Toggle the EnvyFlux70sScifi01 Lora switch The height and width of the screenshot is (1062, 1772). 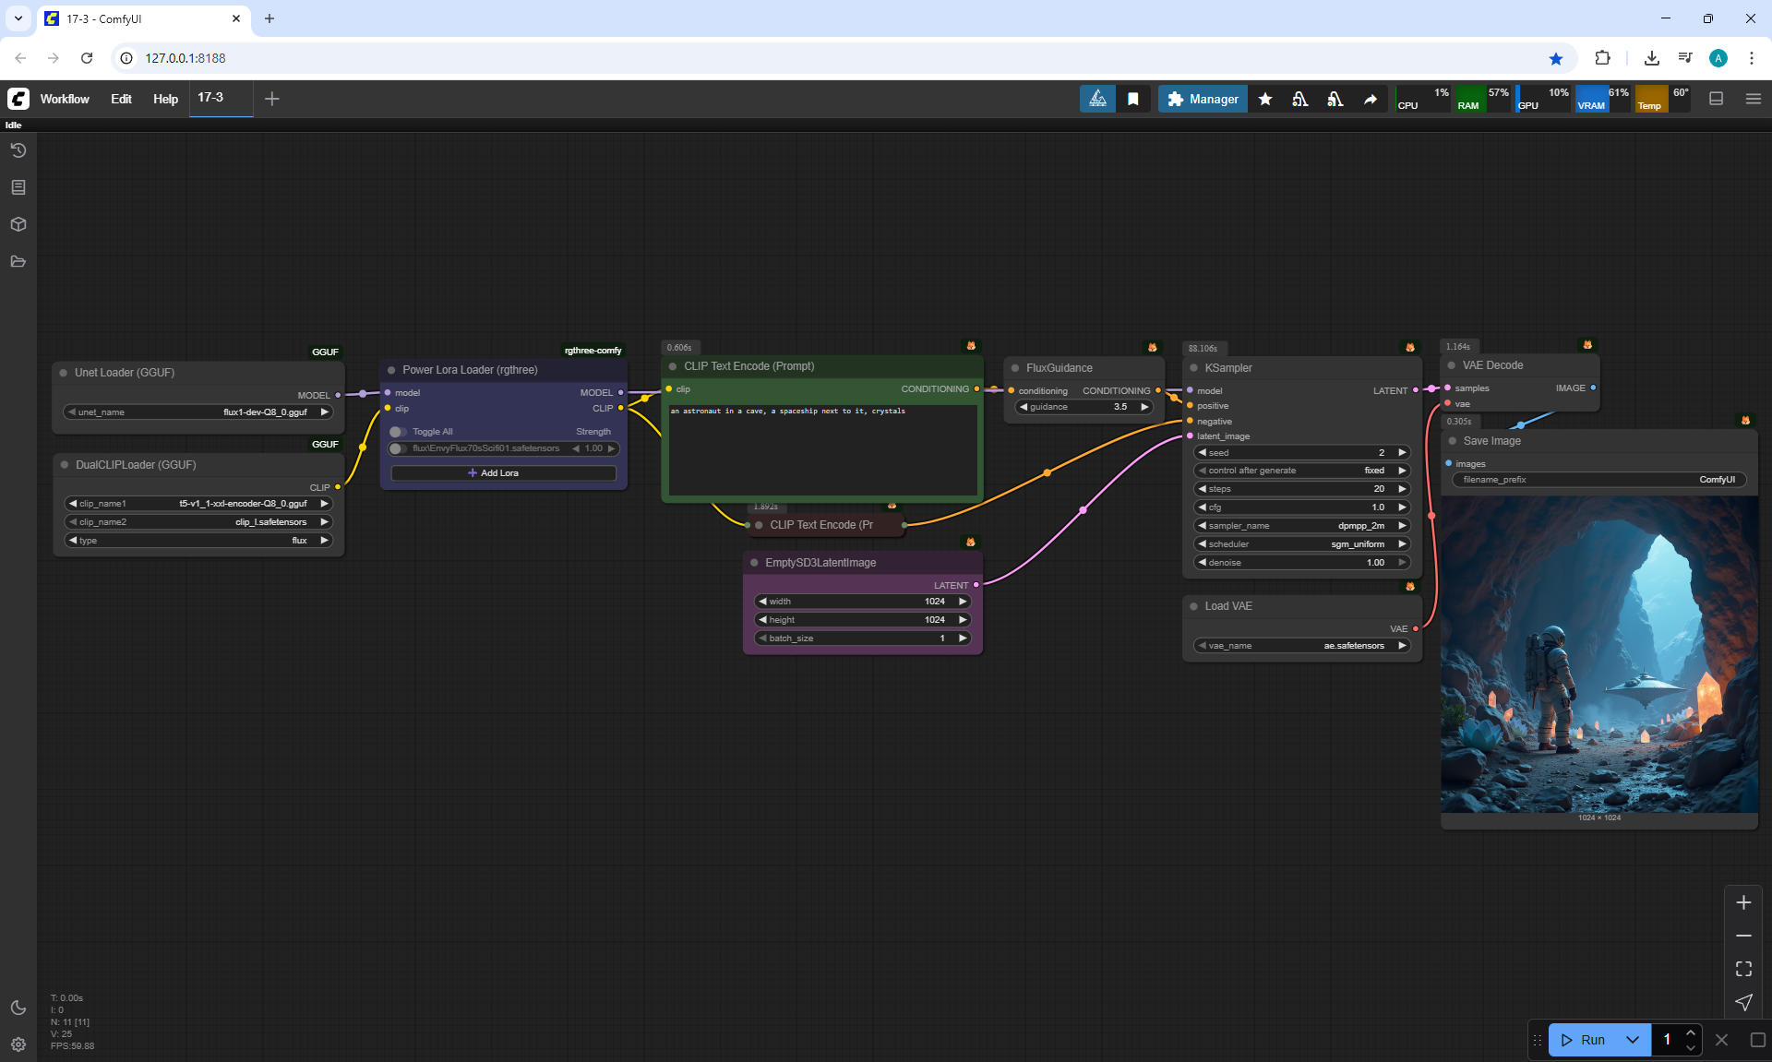coord(398,448)
